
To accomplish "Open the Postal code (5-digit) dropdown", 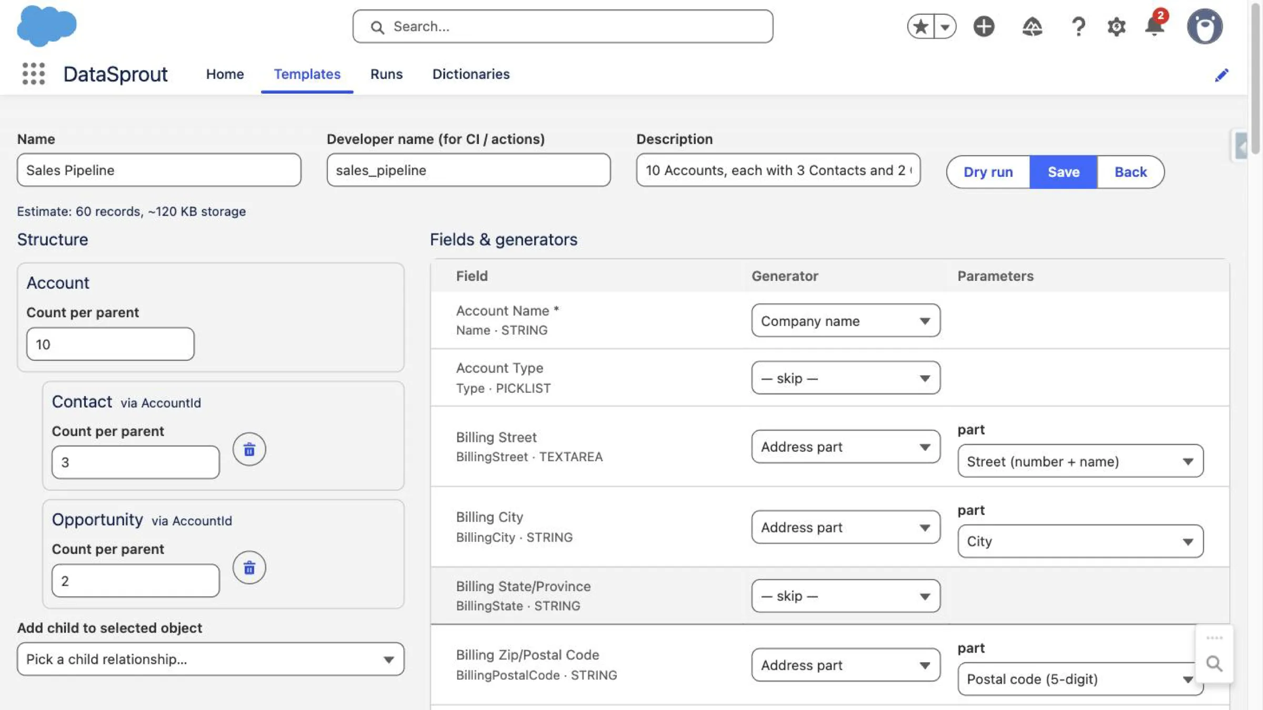I will [1080, 679].
